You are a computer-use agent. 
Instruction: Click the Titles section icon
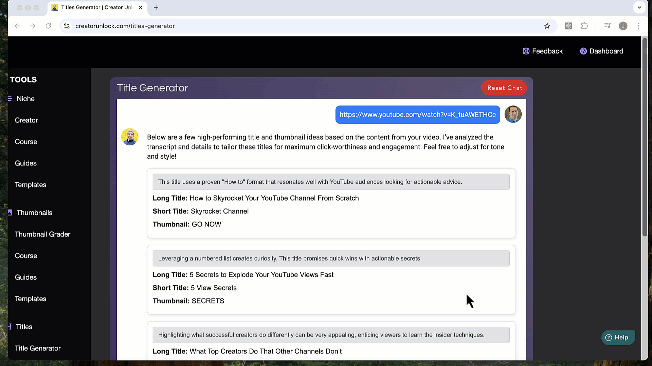tap(10, 327)
